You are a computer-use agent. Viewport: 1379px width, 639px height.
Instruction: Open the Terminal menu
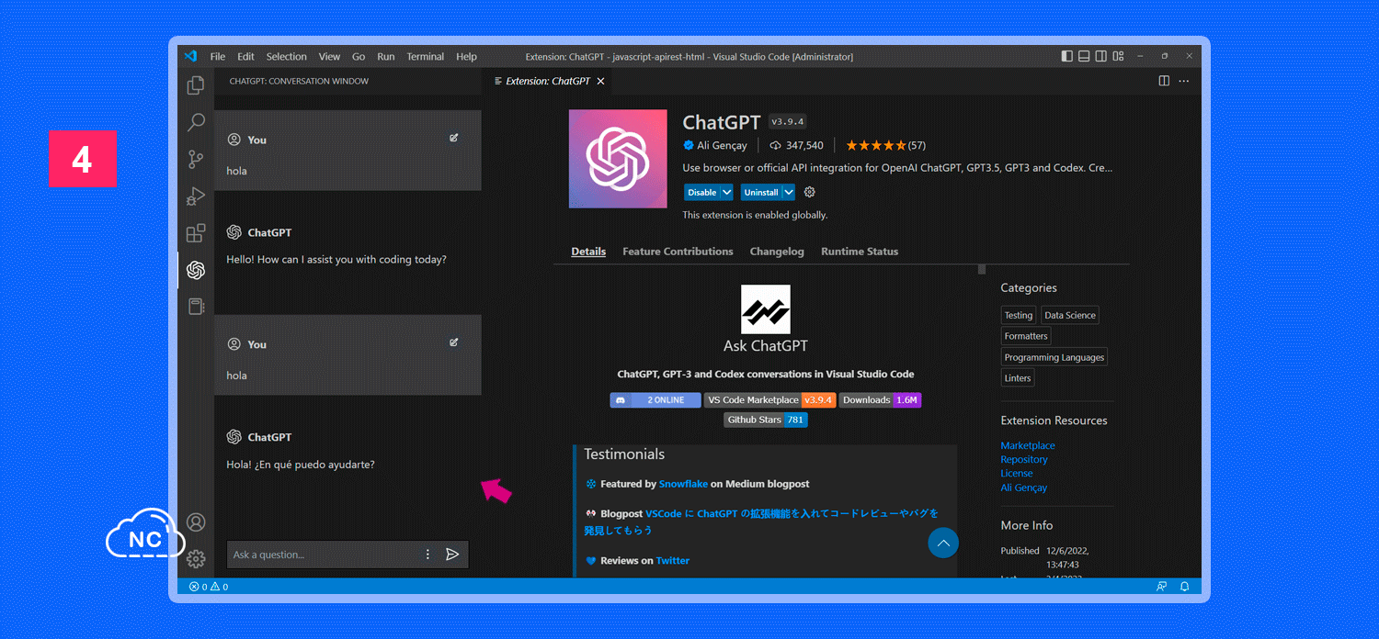426,56
